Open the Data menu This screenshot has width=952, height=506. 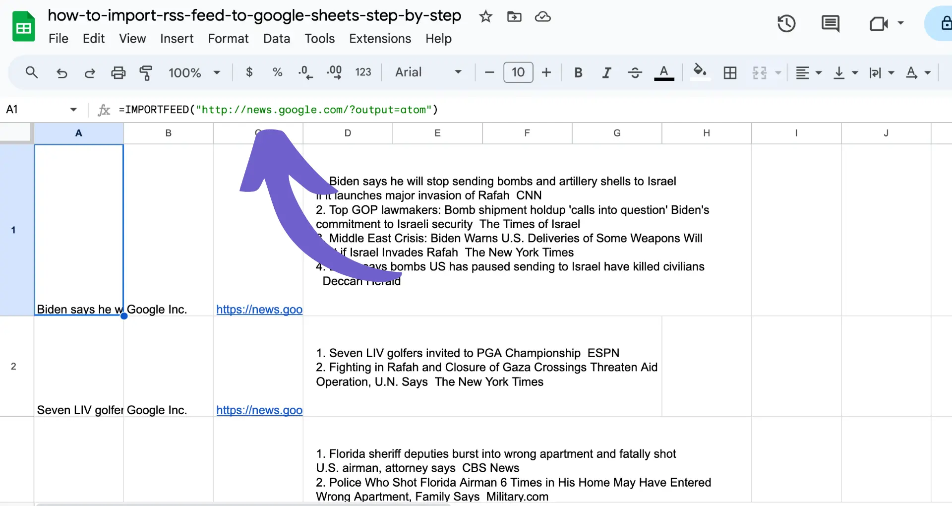coord(277,39)
